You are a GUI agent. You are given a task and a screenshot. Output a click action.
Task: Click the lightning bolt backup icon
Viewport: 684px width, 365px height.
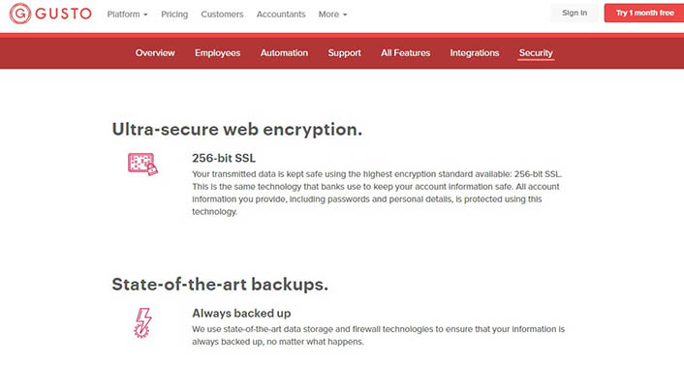(142, 323)
